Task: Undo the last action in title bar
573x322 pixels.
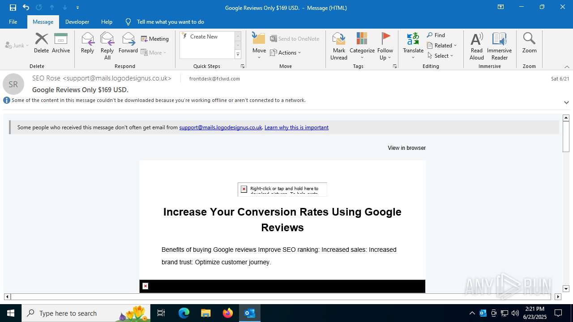Action: (x=26, y=8)
